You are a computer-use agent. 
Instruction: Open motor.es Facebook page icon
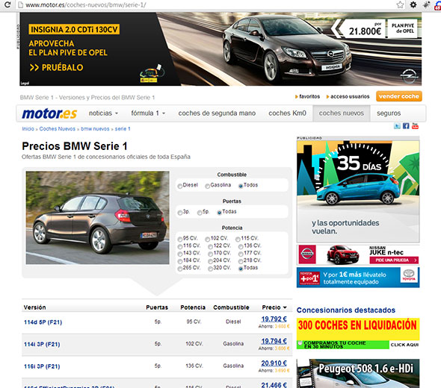[406, 126]
